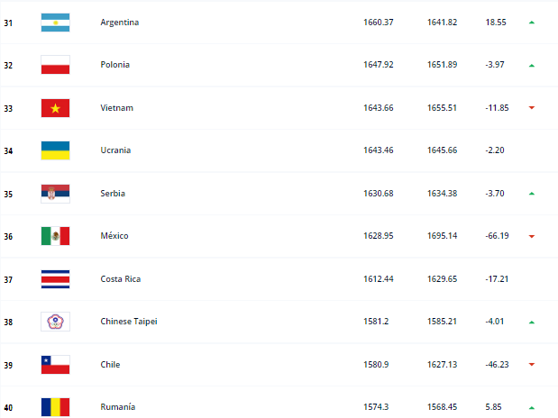The image size is (558, 418).
Task: Open the Chinese Taipei team name
Action: [129, 322]
